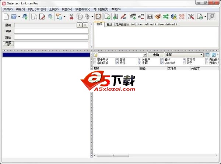This screenshot has height=164, width=221.
Task: Enable the 自动完成 checkbox
Action: 95,63
